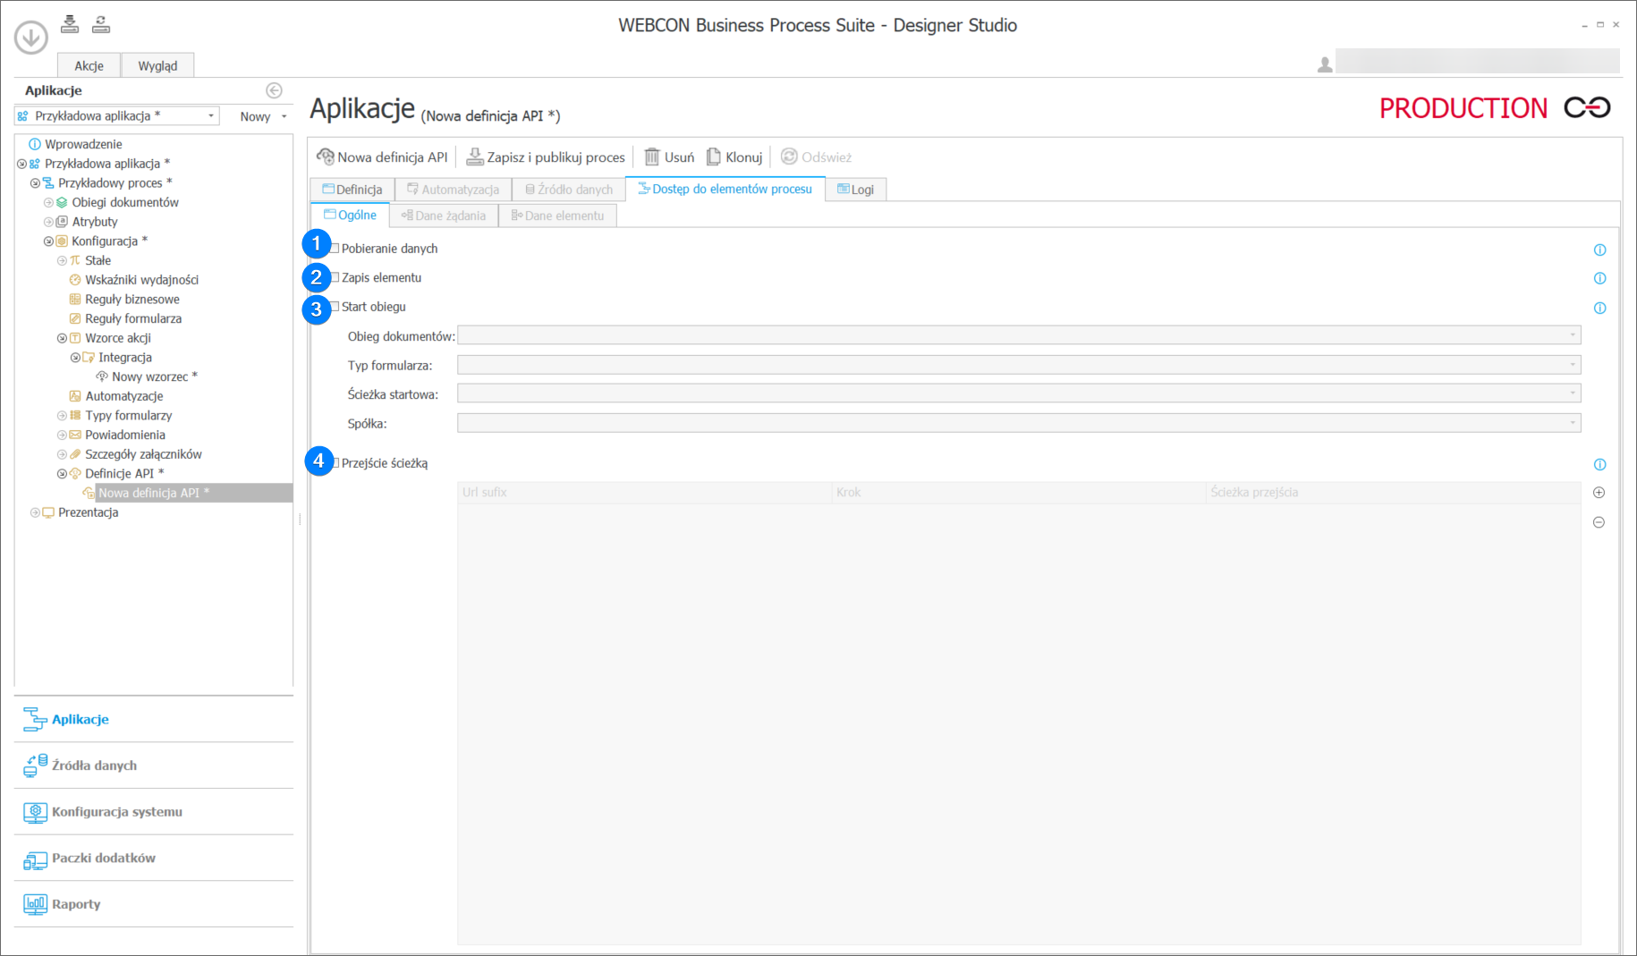
Task: Open the Dane żądania sub-tab
Action: pyautogui.click(x=444, y=216)
